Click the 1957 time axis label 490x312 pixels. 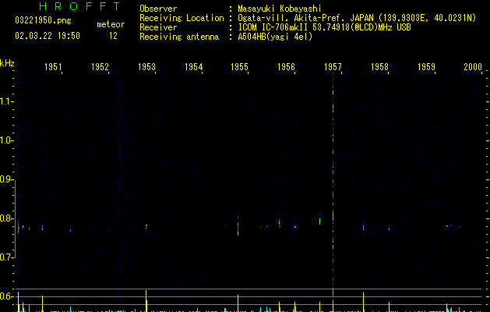[x=333, y=67]
